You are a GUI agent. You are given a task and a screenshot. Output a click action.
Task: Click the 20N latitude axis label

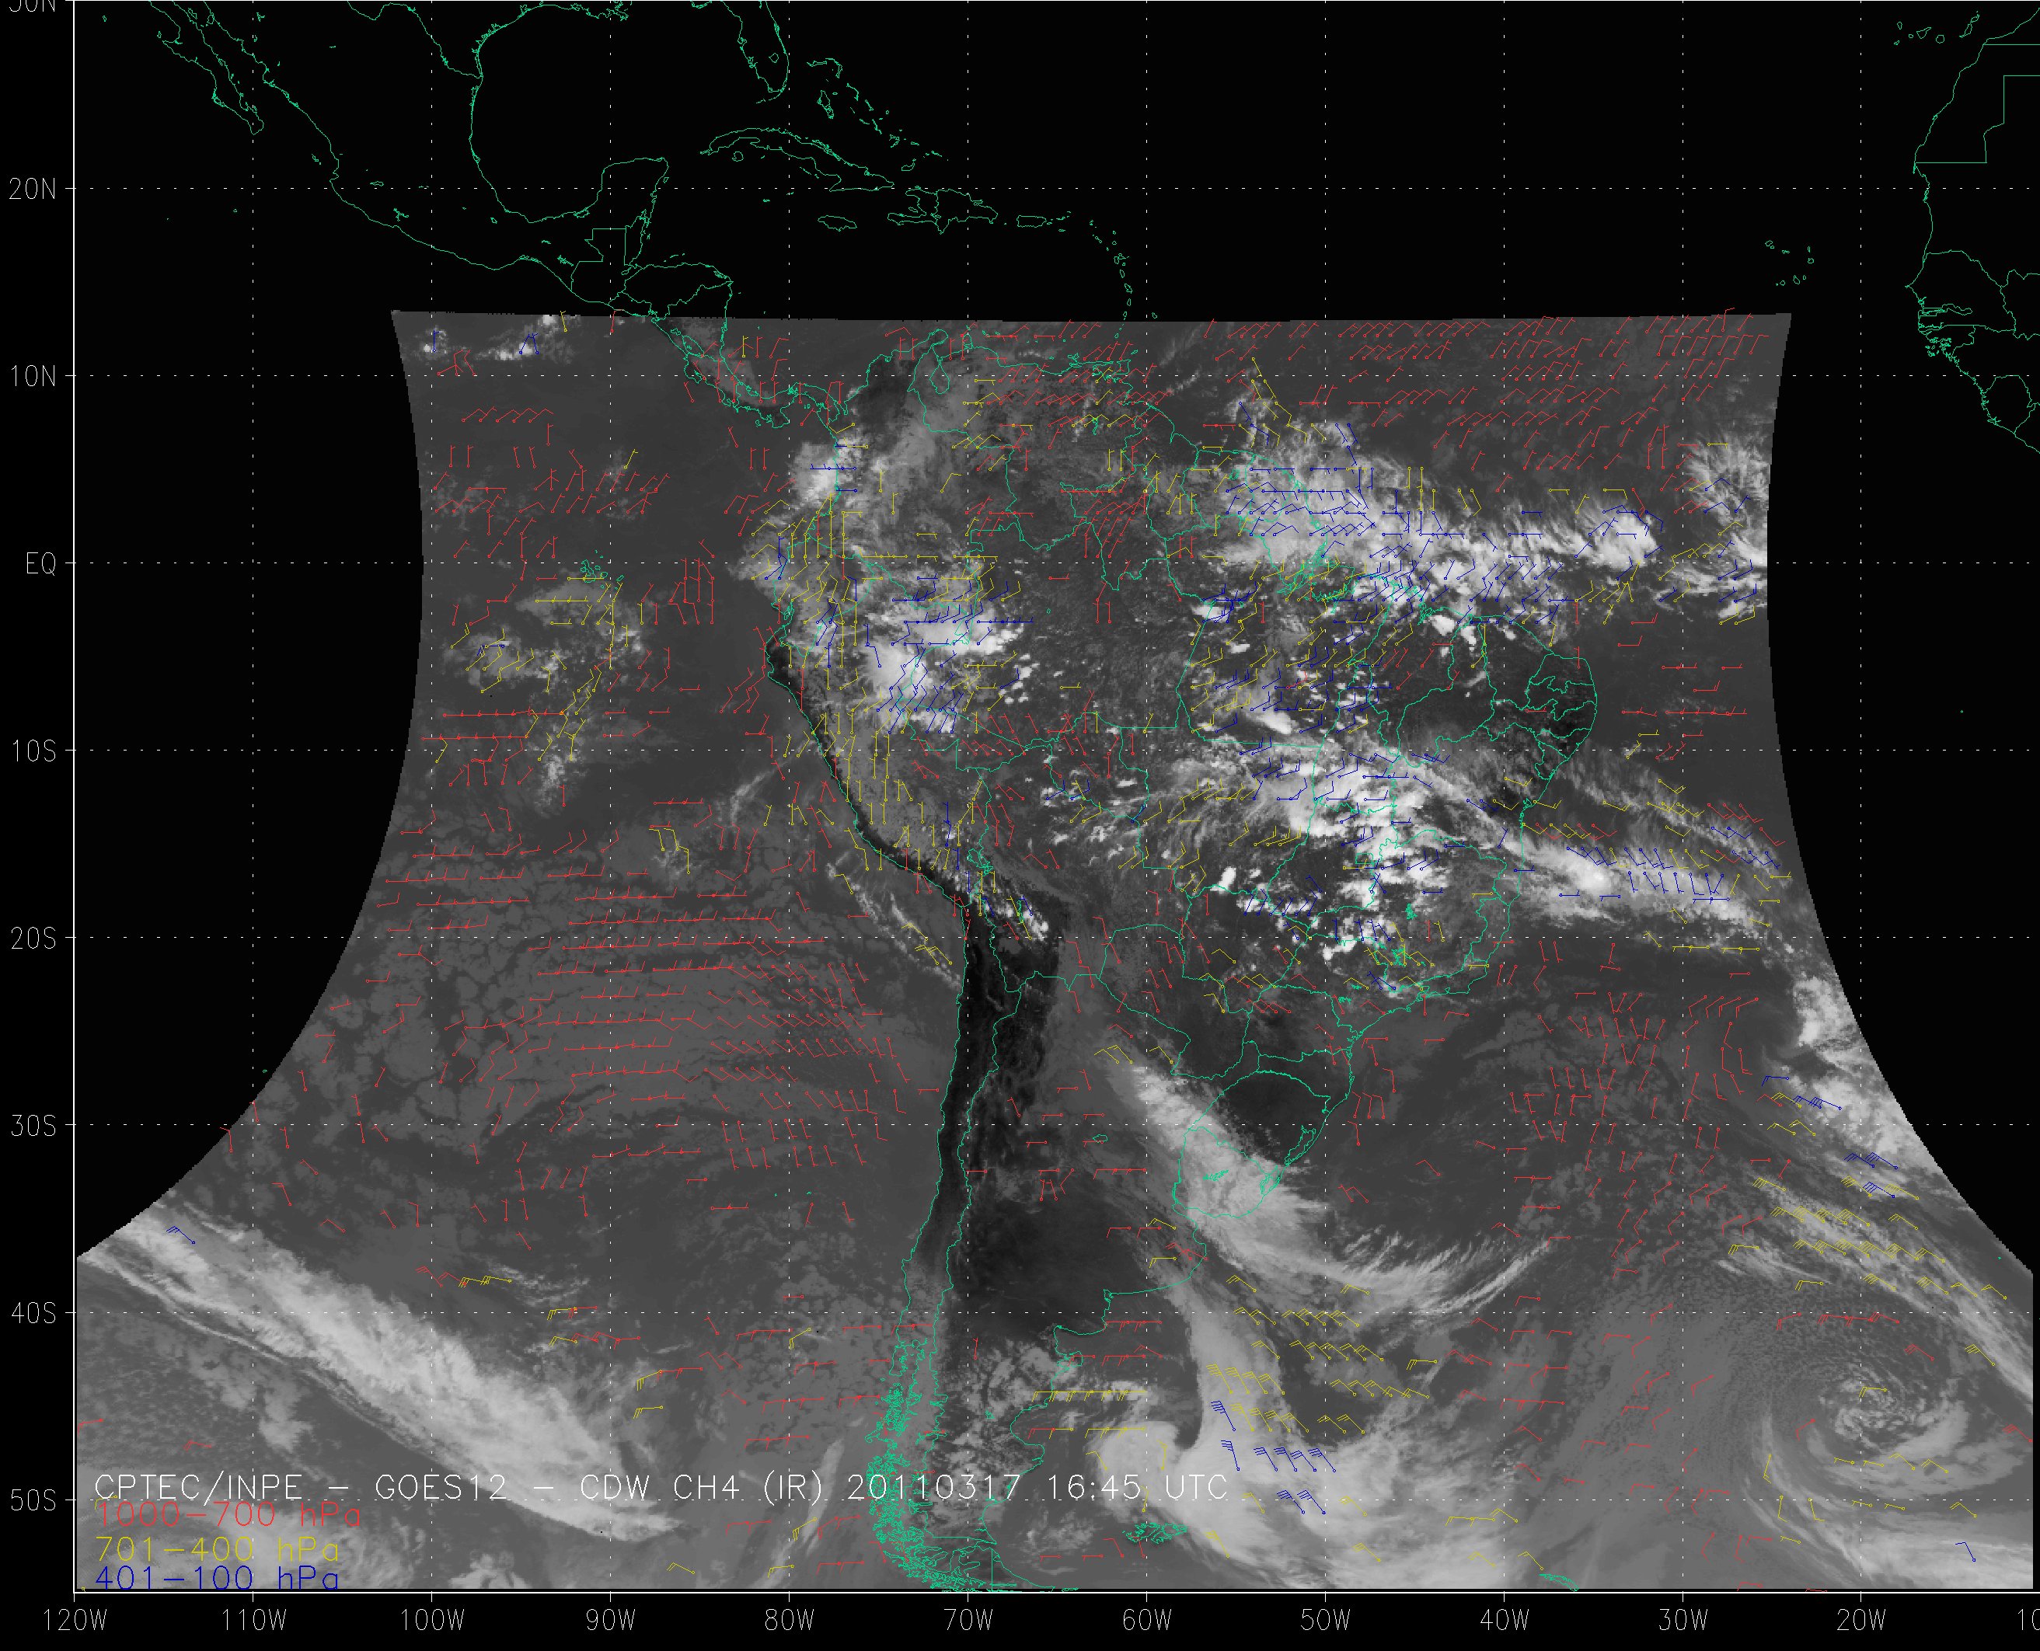point(33,190)
